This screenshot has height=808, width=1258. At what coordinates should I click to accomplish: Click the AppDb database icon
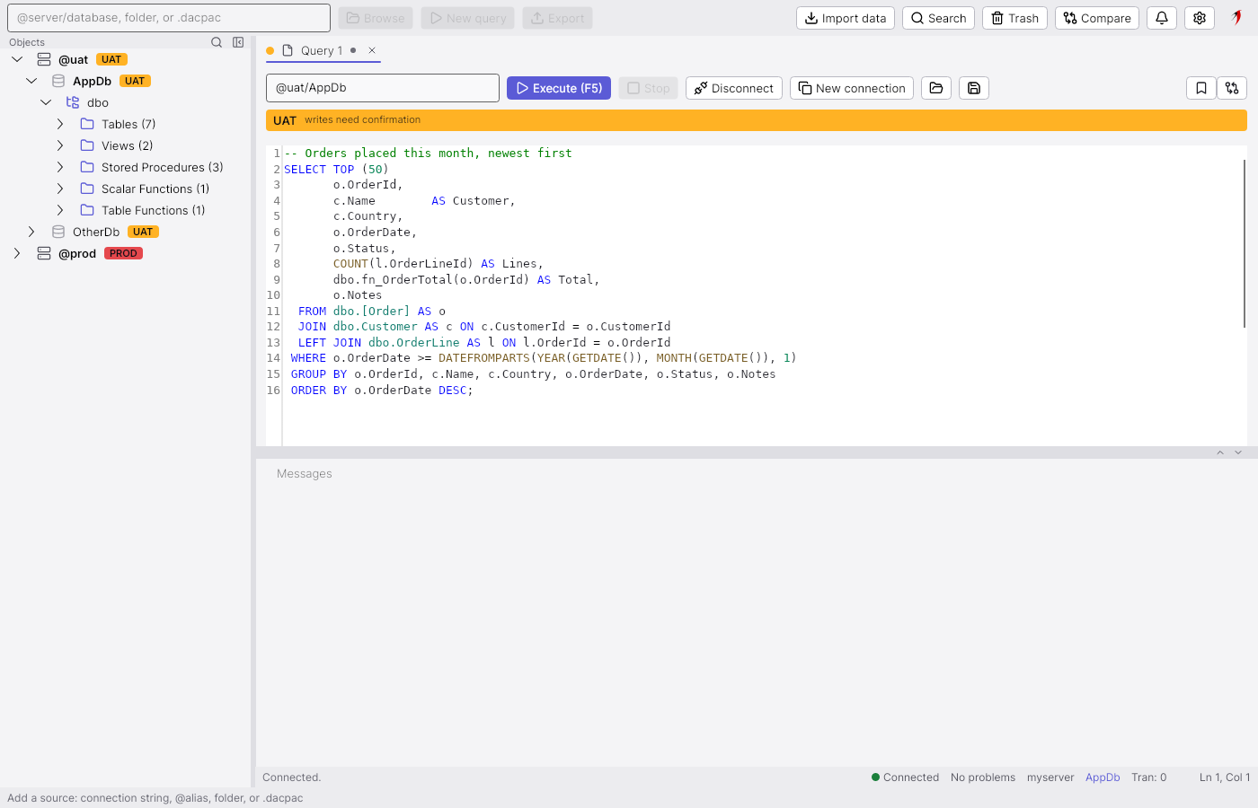point(58,81)
